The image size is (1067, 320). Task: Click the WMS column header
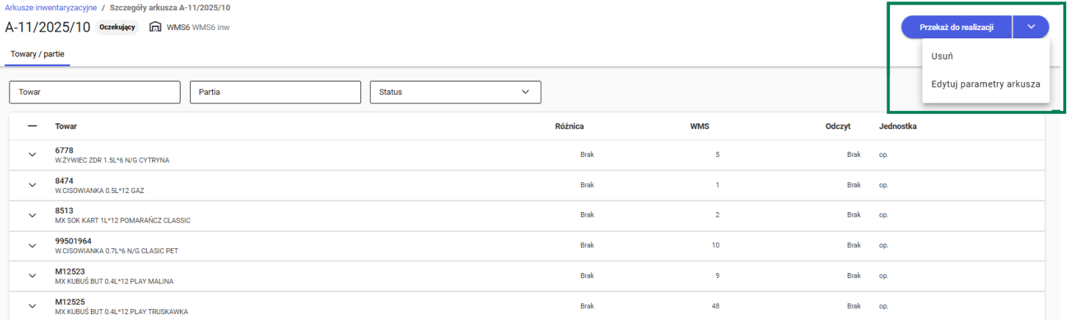point(699,126)
